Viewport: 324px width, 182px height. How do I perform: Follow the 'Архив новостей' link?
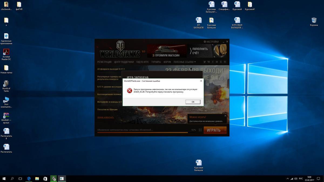[106, 117]
